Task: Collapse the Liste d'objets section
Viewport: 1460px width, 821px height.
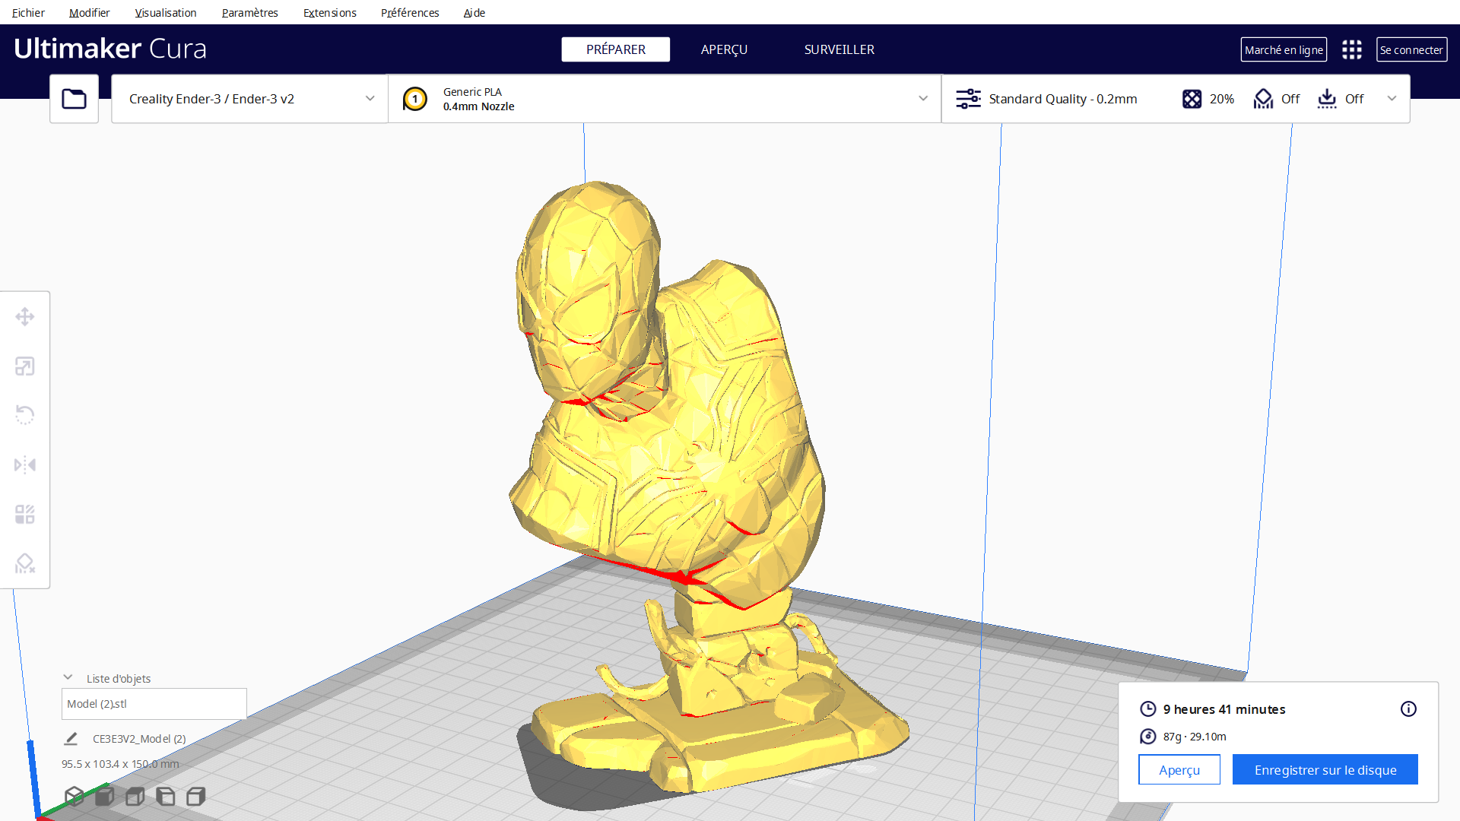Action: point(68,677)
